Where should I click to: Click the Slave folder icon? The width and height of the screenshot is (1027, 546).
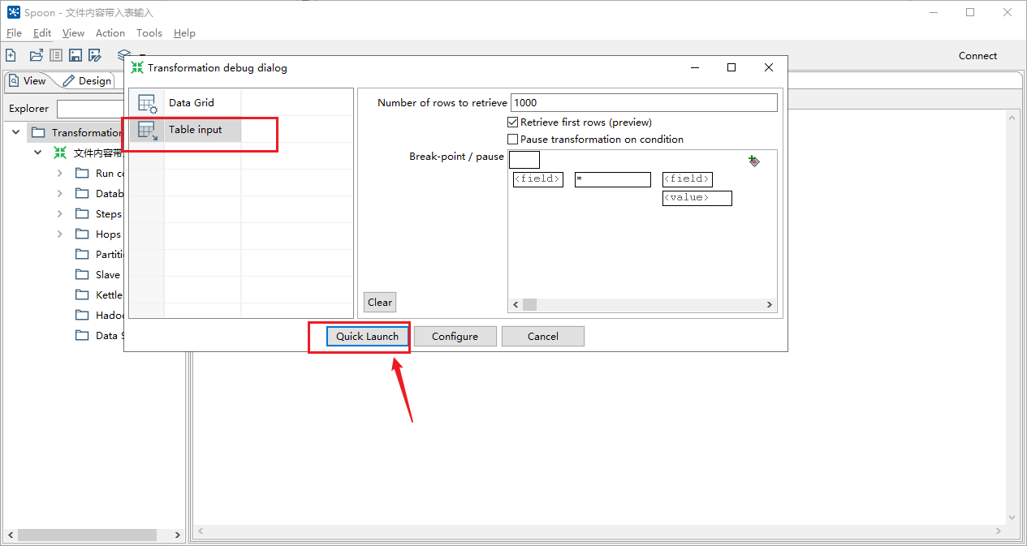pyautogui.click(x=82, y=274)
